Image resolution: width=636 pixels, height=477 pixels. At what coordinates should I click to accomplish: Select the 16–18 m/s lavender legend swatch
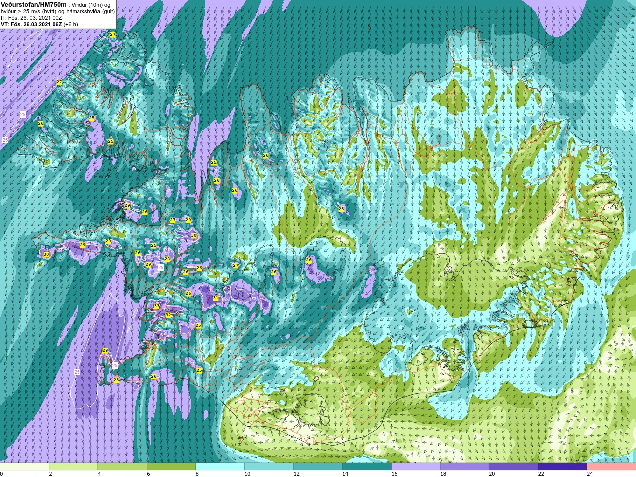(416, 467)
